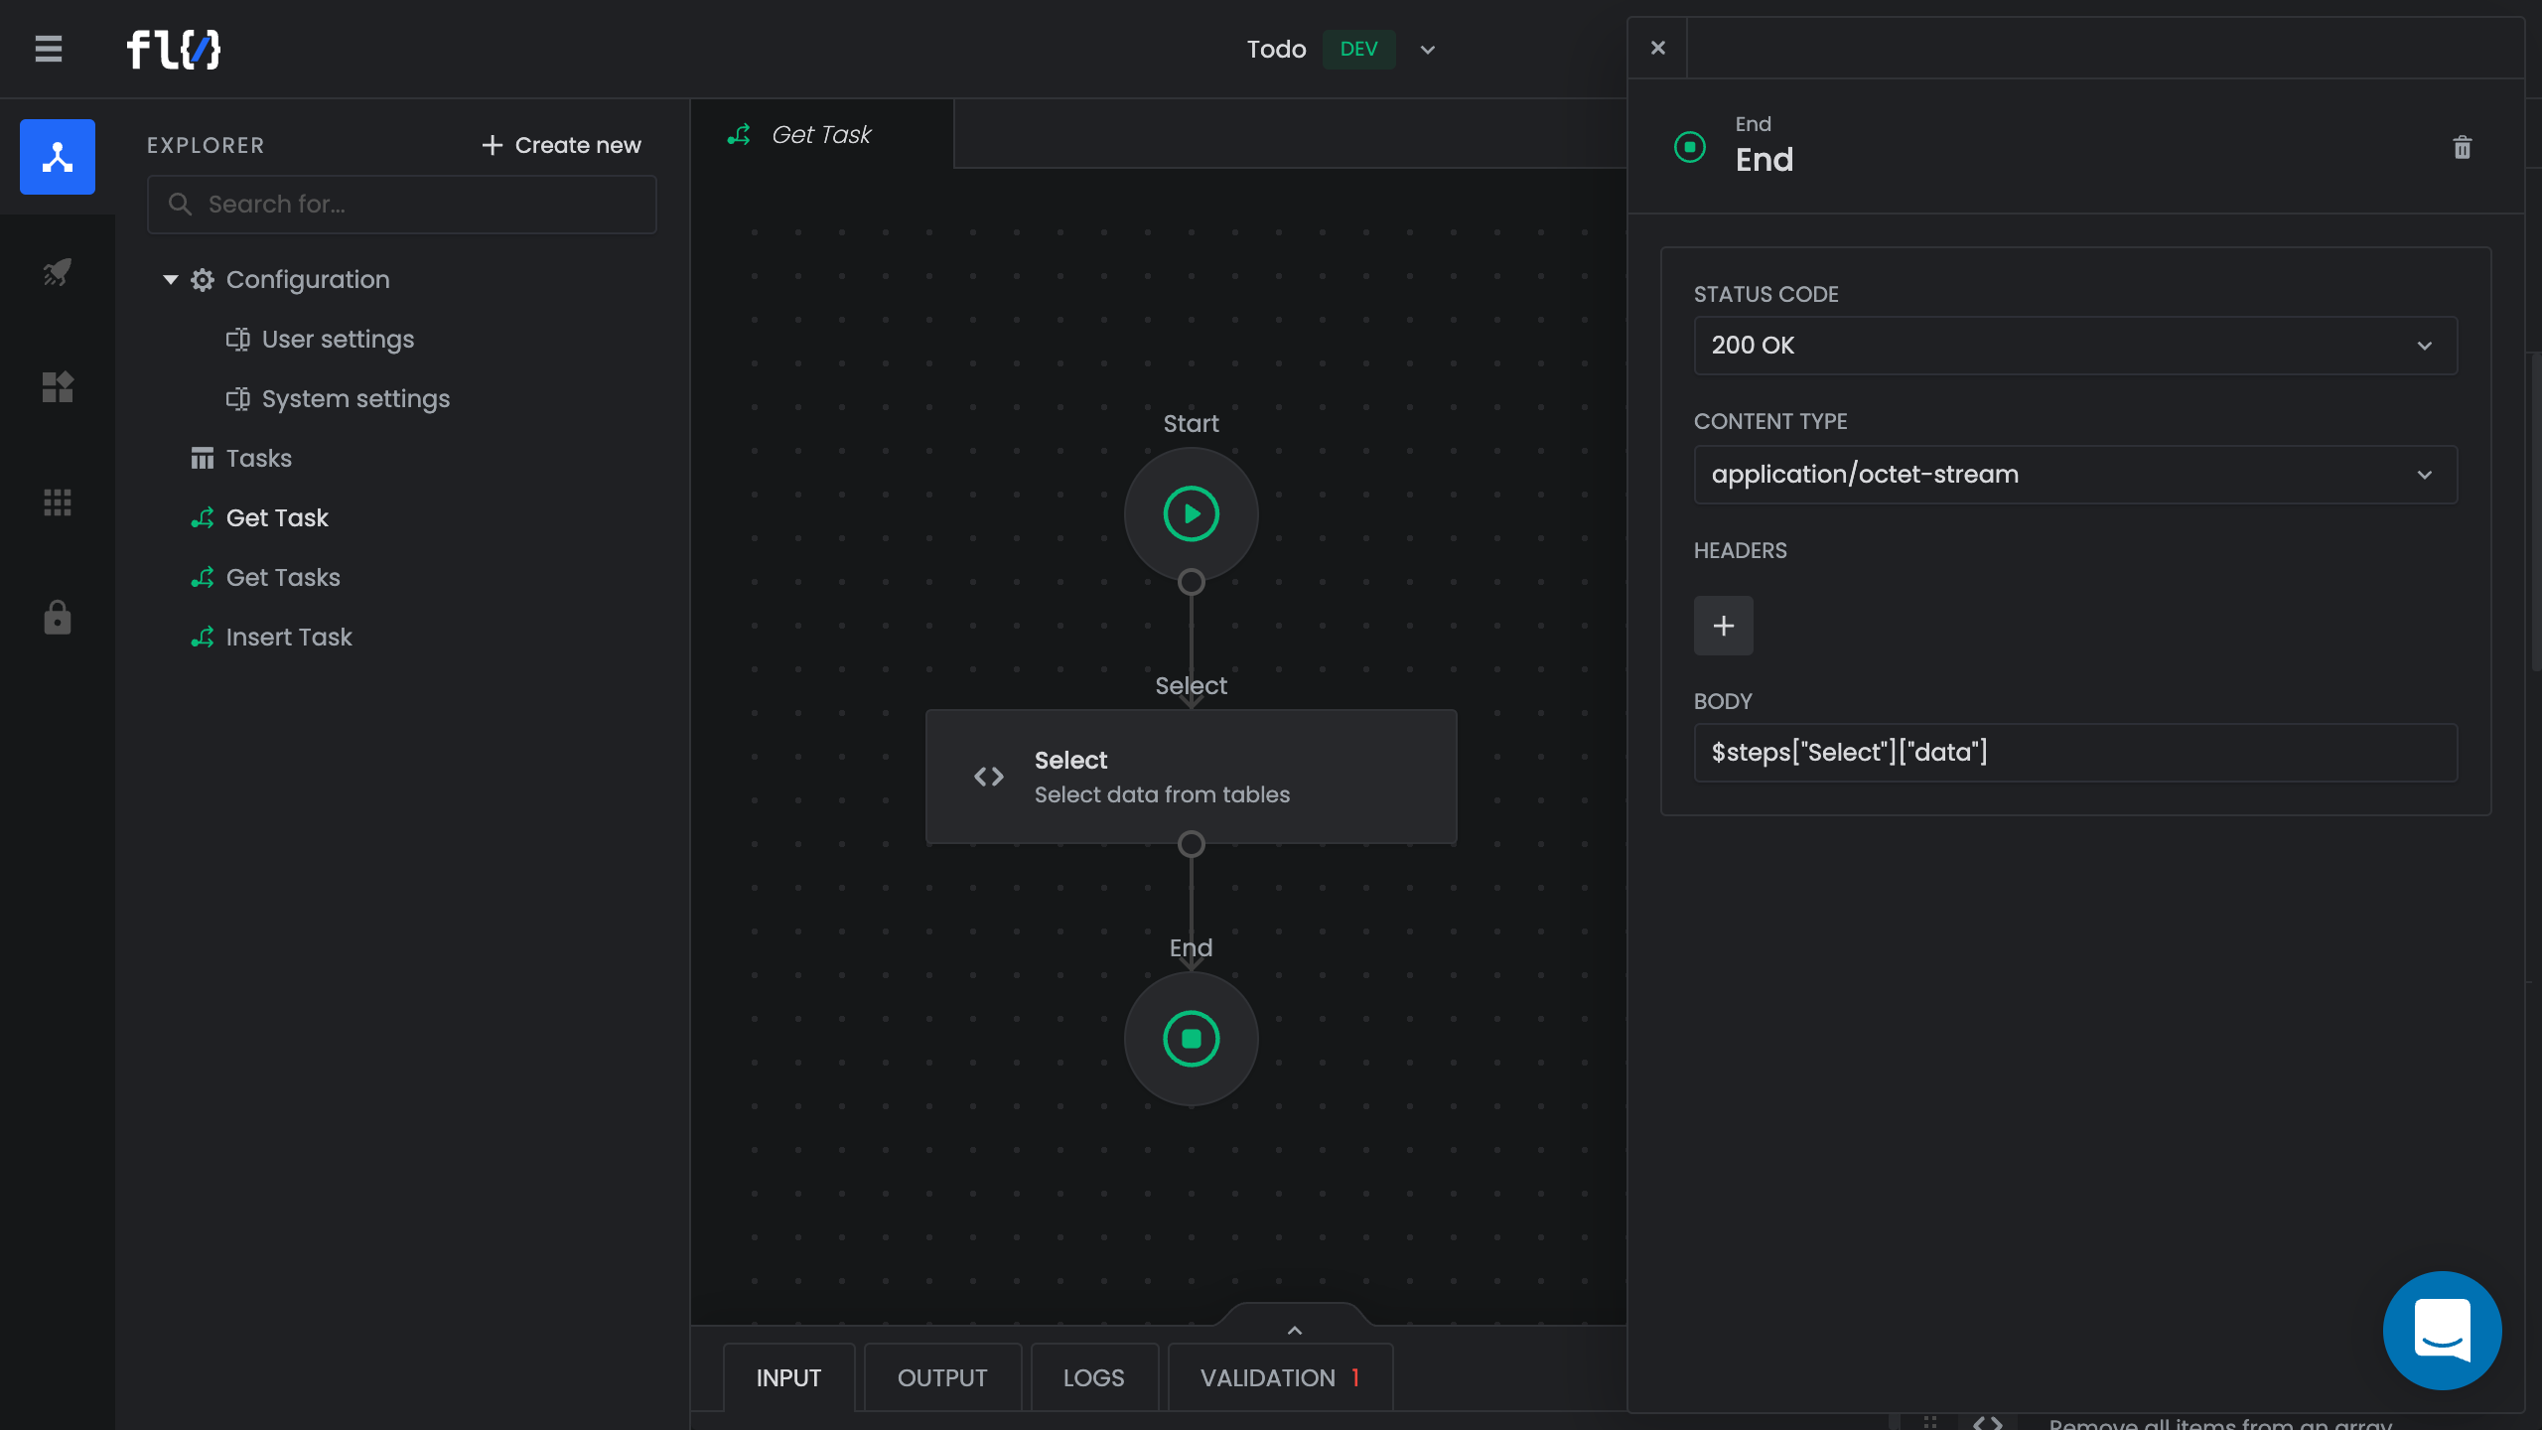Click the DEV environment badge
This screenshot has height=1430, width=2542.
(1358, 49)
